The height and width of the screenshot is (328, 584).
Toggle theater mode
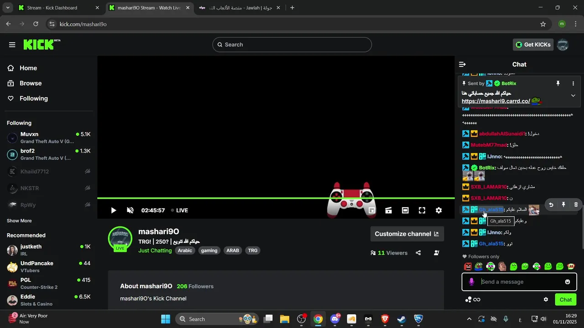pyautogui.click(x=405, y=210)
